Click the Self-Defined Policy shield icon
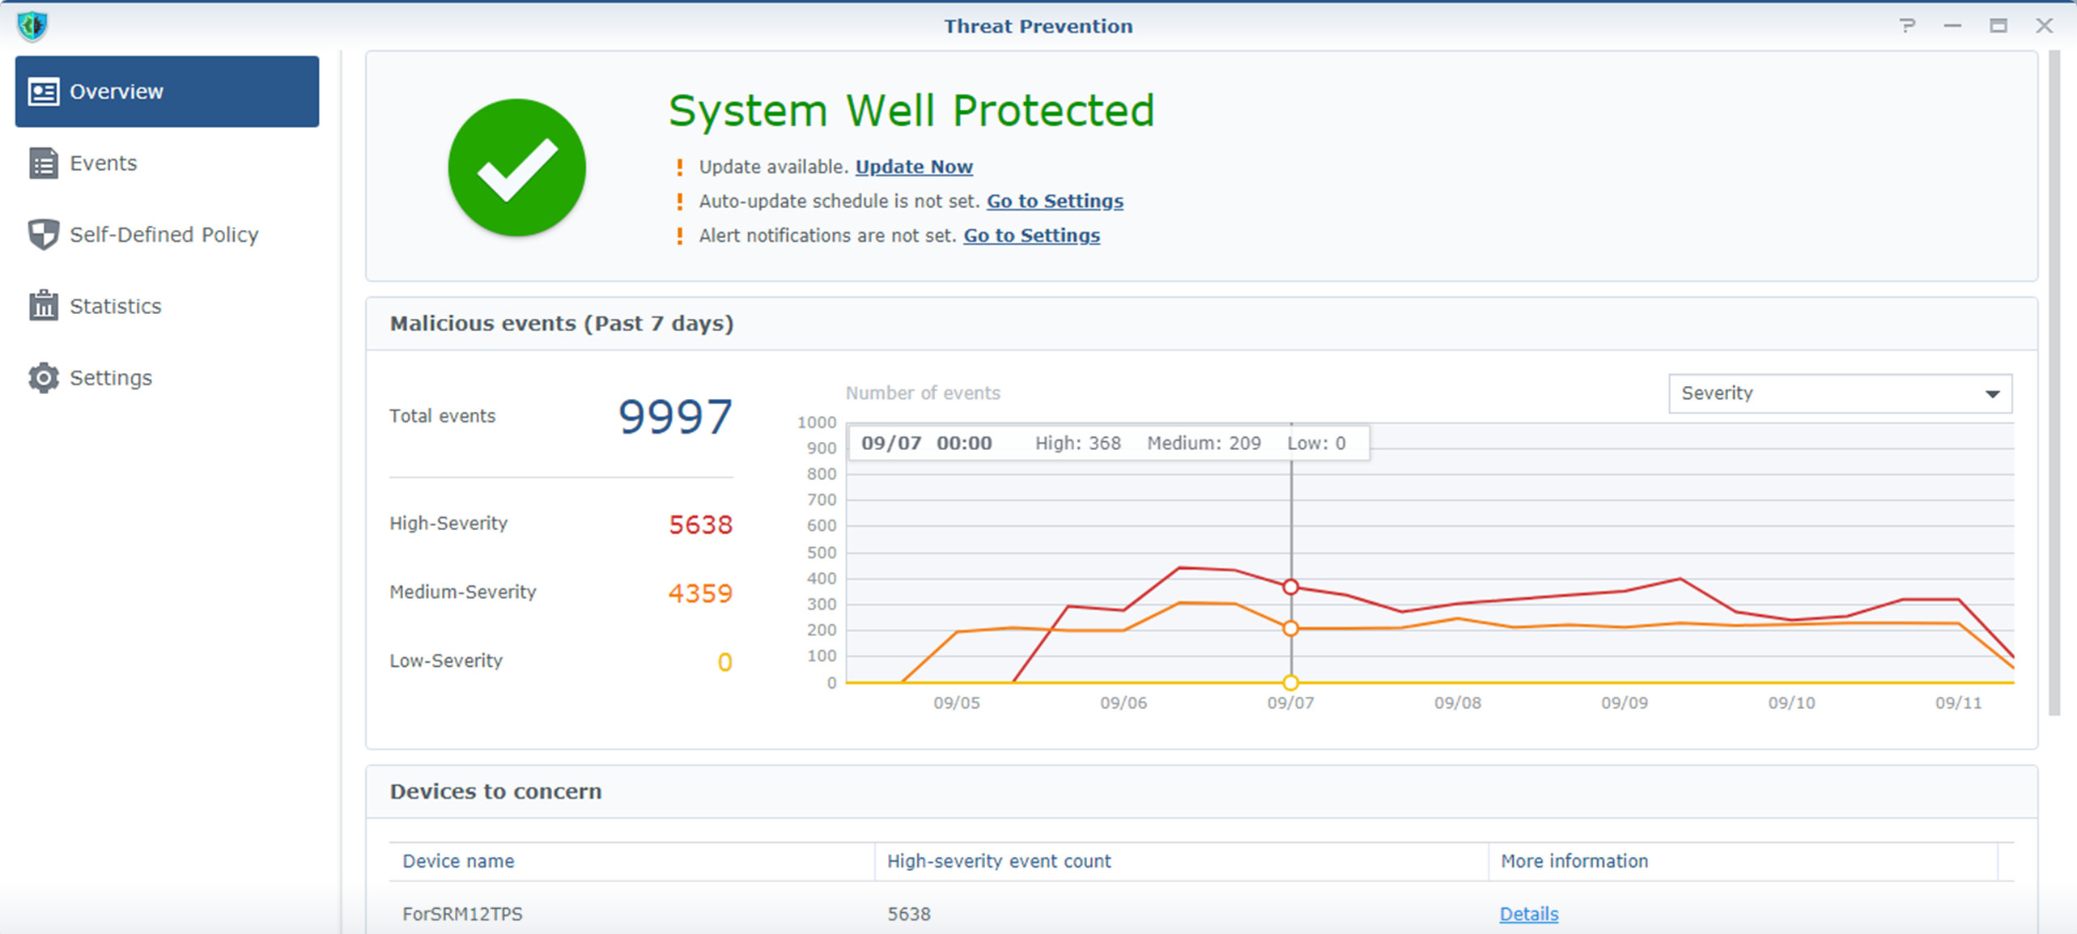This screenshot has height=934, width=2077. [43, 235]
